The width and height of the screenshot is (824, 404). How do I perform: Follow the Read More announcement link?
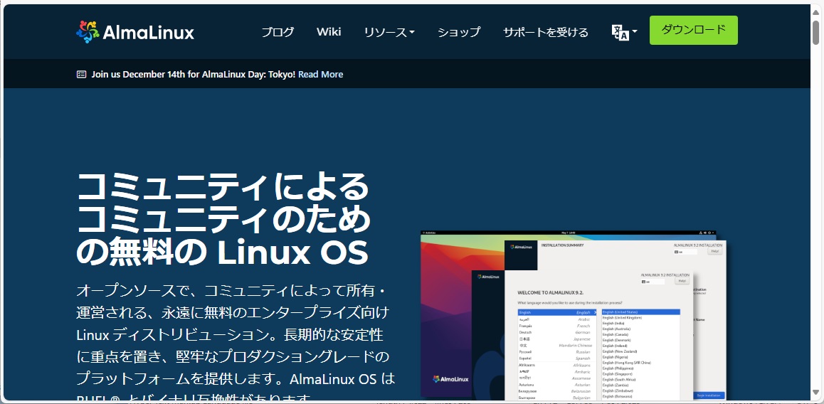point(320,75)
